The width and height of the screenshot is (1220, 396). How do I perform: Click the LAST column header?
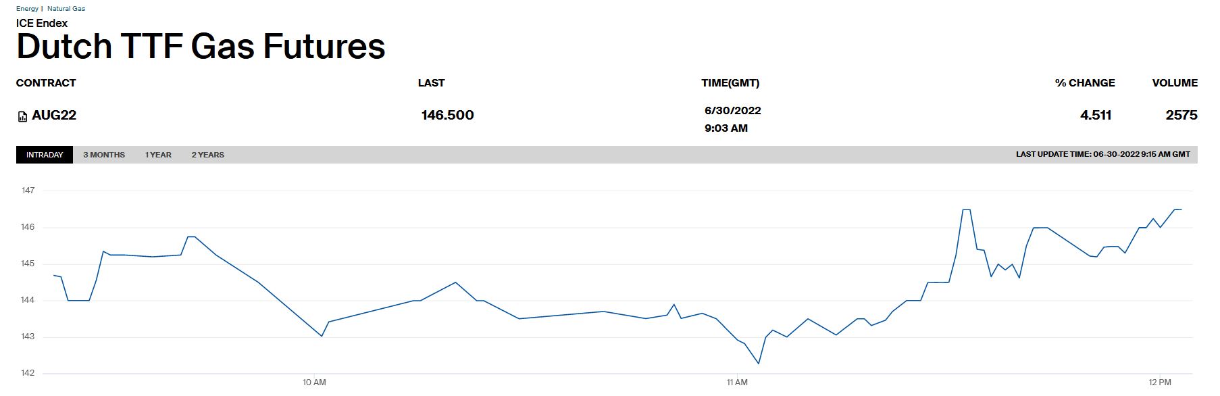pos(431,83)
